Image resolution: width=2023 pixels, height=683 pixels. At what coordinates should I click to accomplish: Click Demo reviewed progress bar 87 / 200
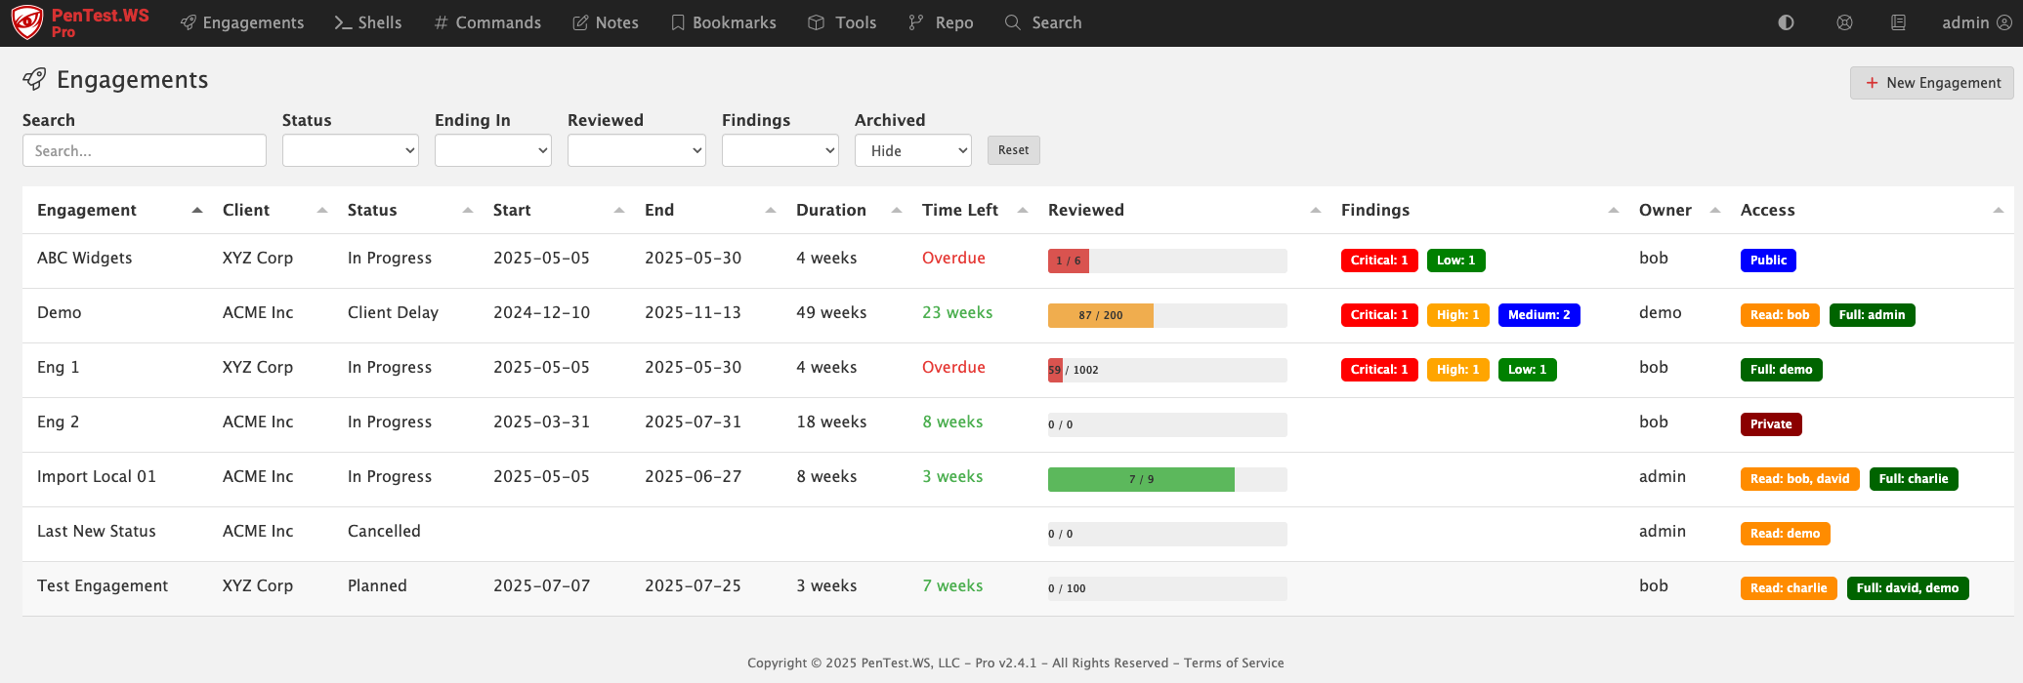click(x=1167, y=315)
